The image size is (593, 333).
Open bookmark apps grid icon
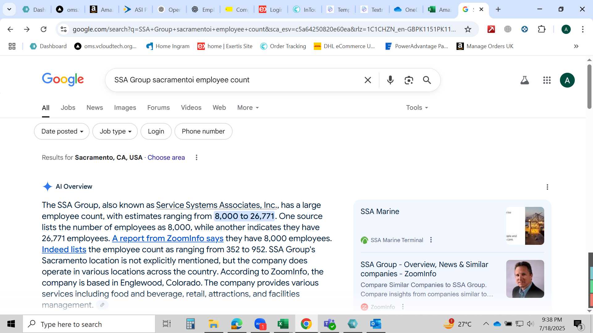pyautogui.click(x=12, y=46)
